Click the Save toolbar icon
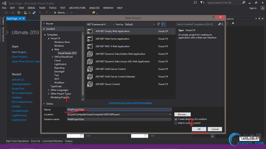Screen dimensions: 266x149 click(x=30, y=13)
